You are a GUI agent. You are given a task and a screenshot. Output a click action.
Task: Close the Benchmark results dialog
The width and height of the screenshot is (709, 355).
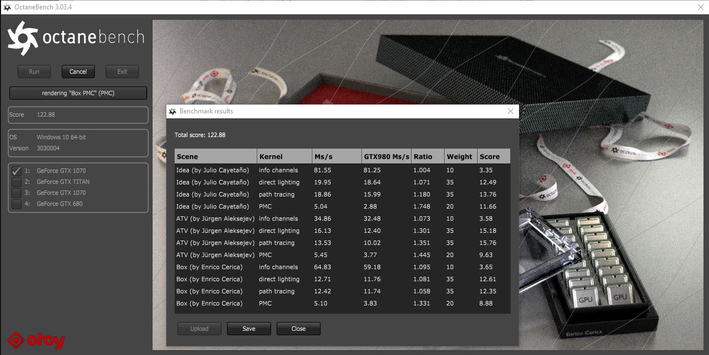(x=510, y=111)
